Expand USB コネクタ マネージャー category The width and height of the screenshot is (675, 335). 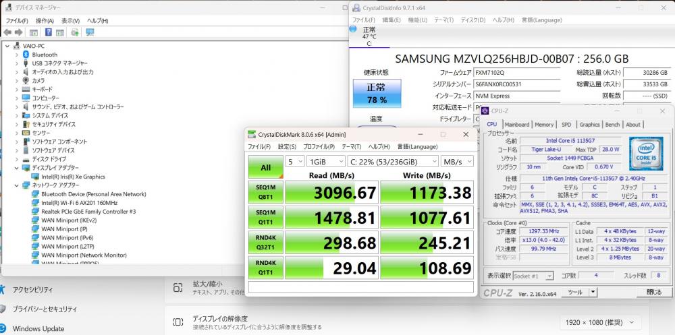tap(16, 63)
